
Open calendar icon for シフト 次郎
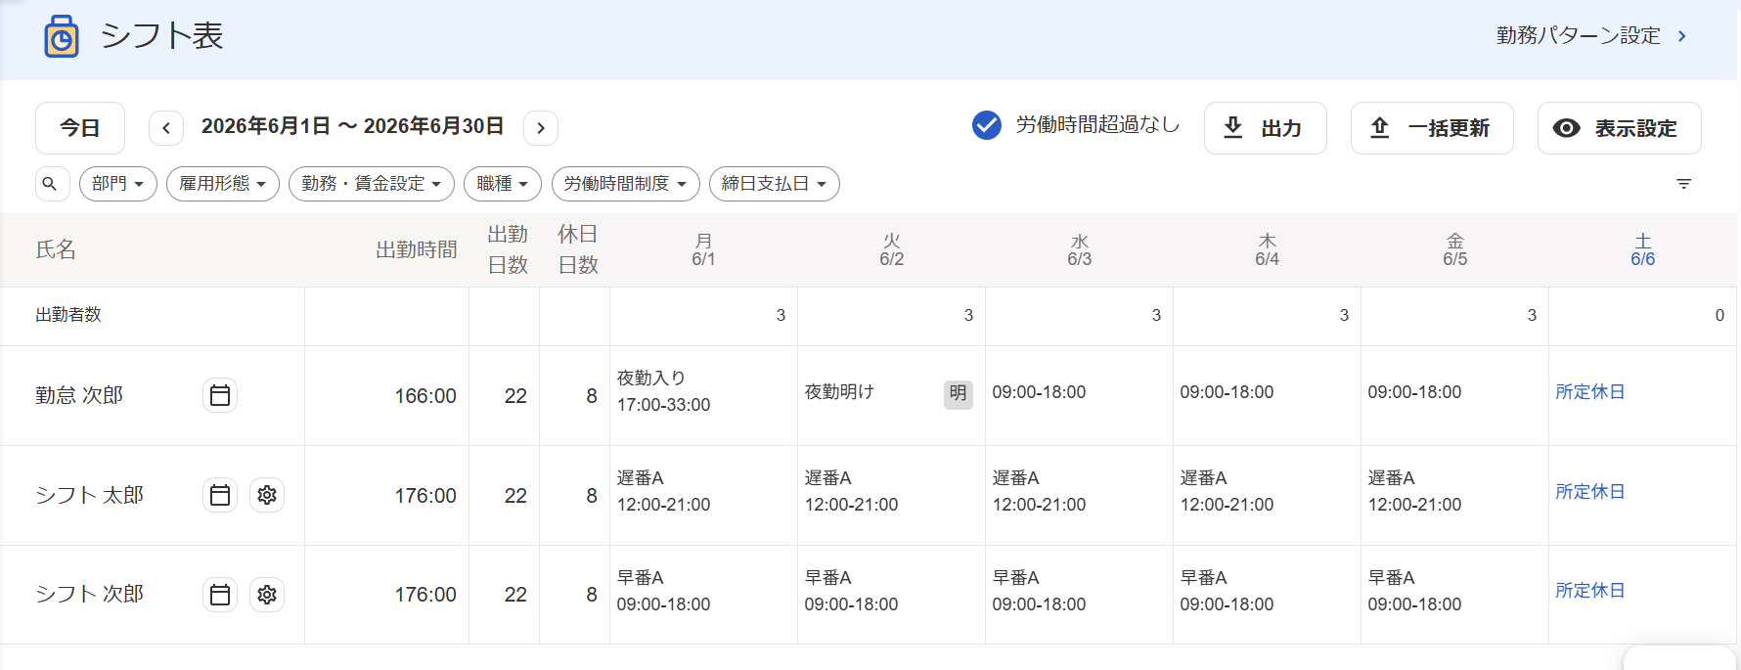(x=220, y=594)
